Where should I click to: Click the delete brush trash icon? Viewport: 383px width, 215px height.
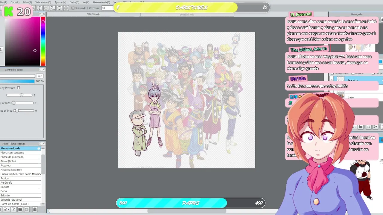[35, 209]
